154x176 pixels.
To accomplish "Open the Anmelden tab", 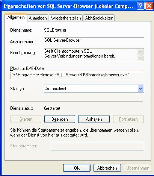I will coord(38,18).
